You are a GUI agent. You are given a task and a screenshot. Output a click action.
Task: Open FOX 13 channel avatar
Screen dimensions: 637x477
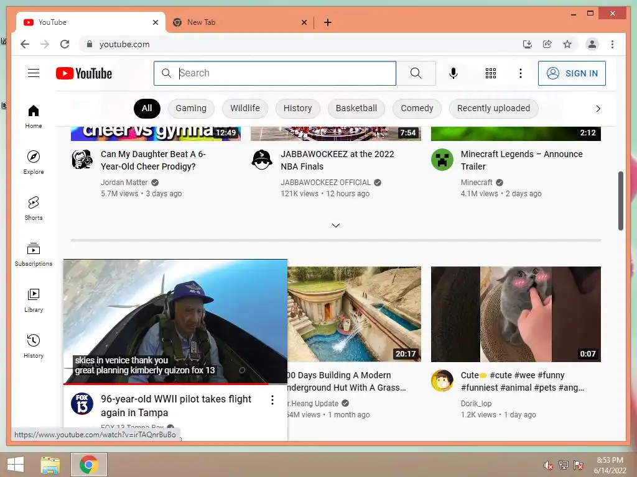click(82, 404)
